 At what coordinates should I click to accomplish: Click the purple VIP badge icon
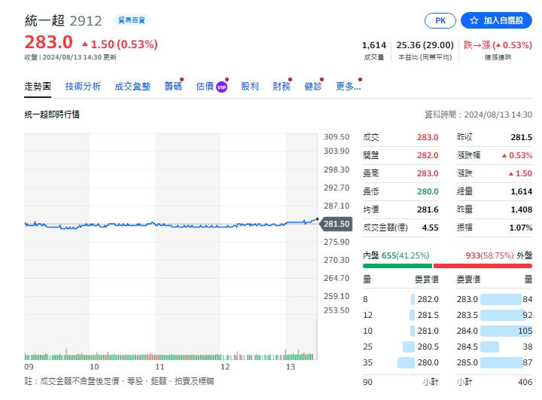coord(221,87)
